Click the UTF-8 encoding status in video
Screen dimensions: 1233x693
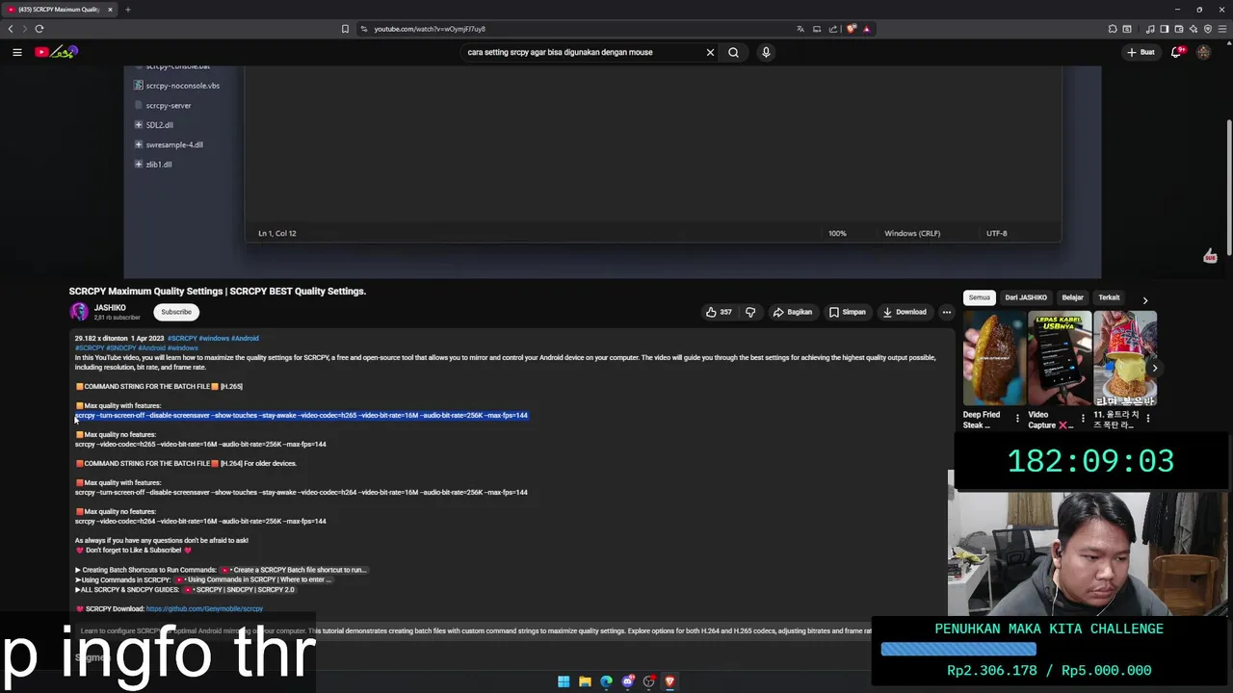pyautogui.click(x=996, y=233)
